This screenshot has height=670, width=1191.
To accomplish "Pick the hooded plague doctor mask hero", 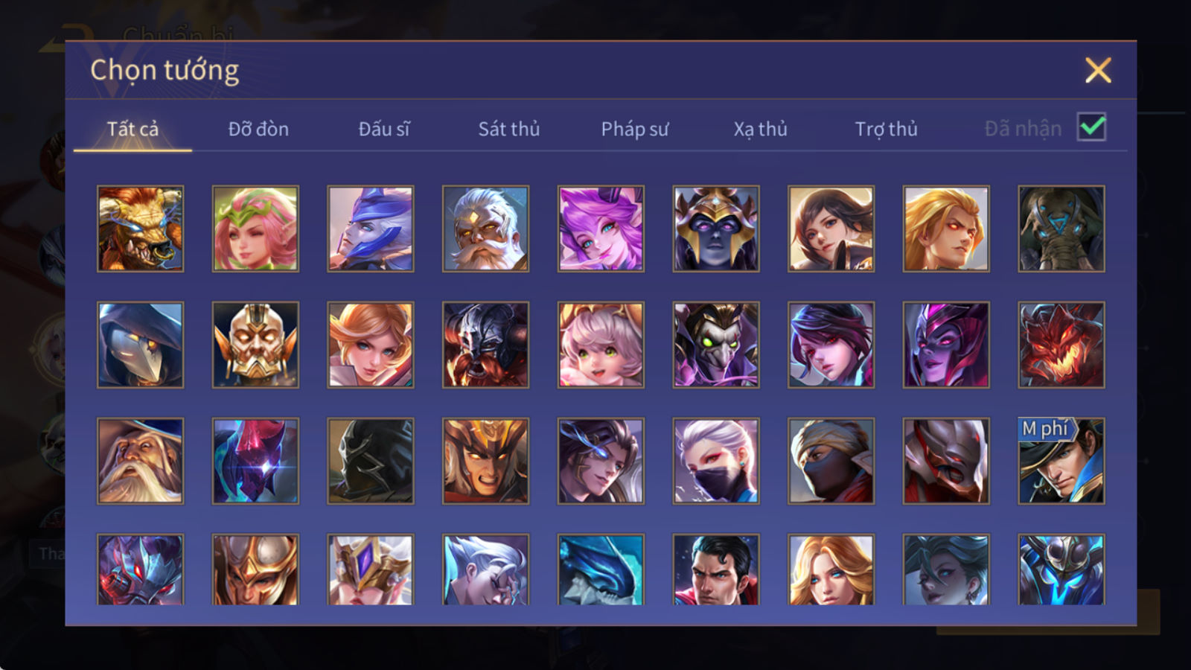I will 140,345.
